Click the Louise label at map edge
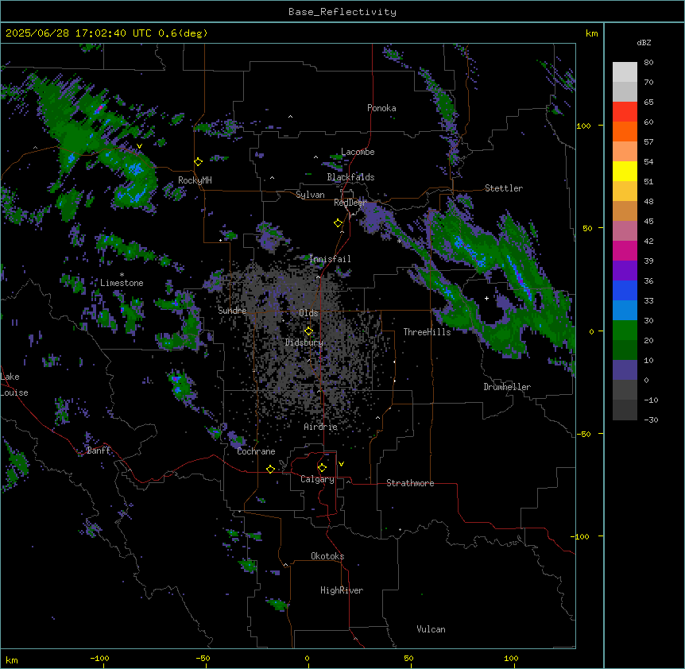The width and height of the screenshot is (685, 669). coord(14,393)
